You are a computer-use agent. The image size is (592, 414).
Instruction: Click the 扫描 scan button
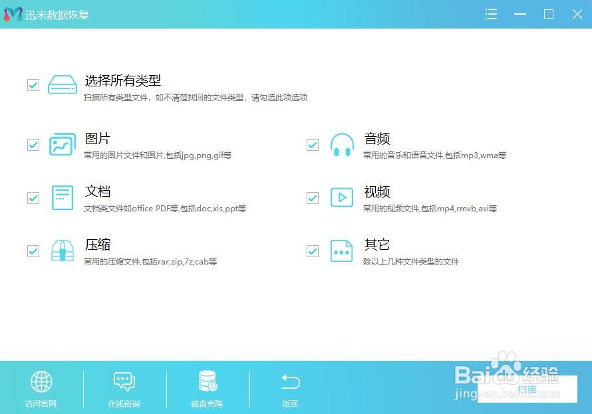tap(526, 389)
